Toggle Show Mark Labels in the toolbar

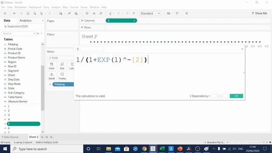click(x=127, y=13)
